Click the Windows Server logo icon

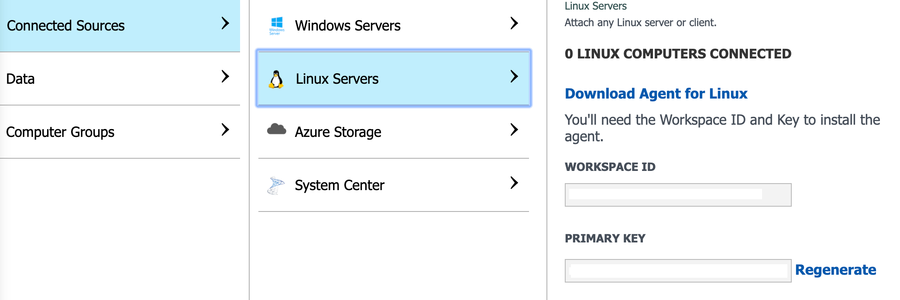point(277,26)
